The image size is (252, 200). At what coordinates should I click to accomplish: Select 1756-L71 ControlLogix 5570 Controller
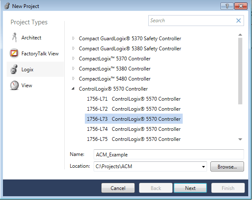point(134,99)
